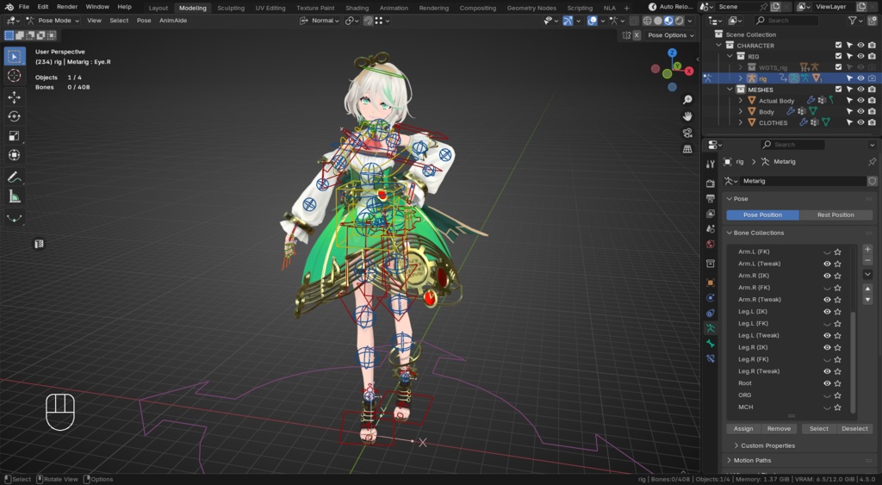This screenshot has height=485, width=882.
Task: Hide the Root bone collection
Action: [827, 383]
